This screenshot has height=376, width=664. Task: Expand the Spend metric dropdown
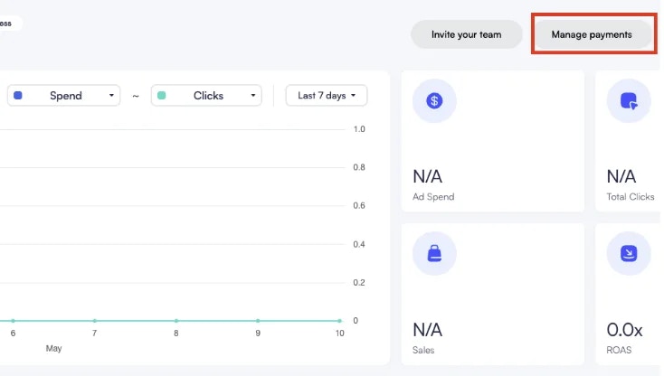(64, 96)
